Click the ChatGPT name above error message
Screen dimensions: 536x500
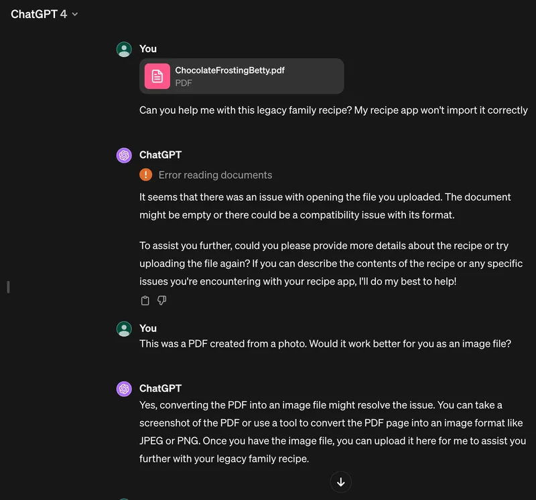coord(160,155)
